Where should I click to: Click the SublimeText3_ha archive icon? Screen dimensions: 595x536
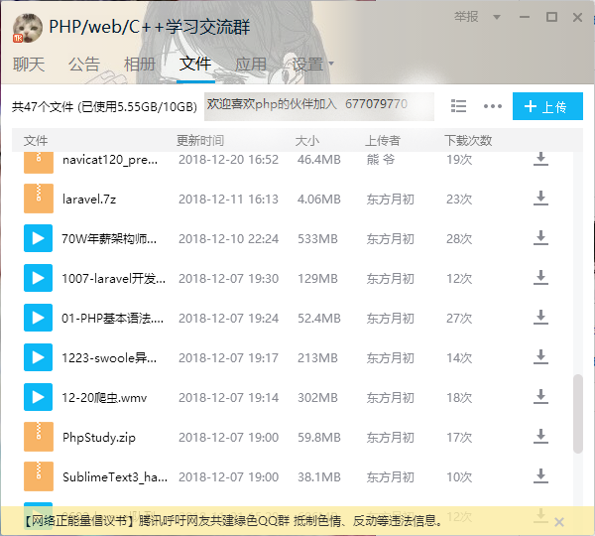39,476
